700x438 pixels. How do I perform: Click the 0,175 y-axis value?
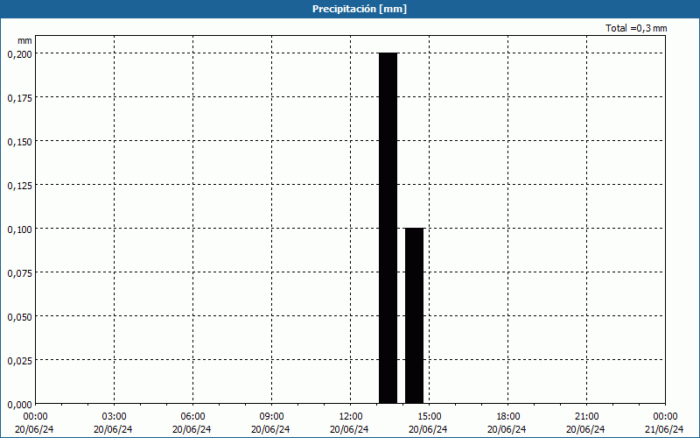(19, 98)
